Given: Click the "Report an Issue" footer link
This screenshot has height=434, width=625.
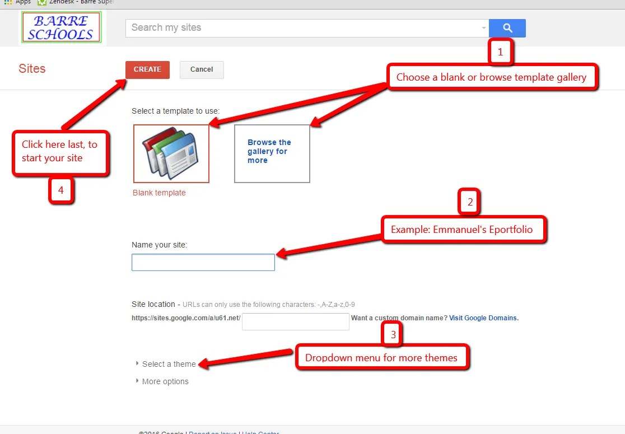Looking at the screenshot, I should 213,432.
